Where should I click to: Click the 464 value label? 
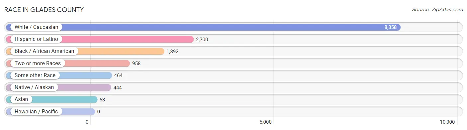tap(118, 75)
